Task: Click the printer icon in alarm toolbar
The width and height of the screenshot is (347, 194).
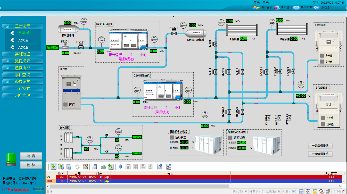Action: tap(103, 167)
